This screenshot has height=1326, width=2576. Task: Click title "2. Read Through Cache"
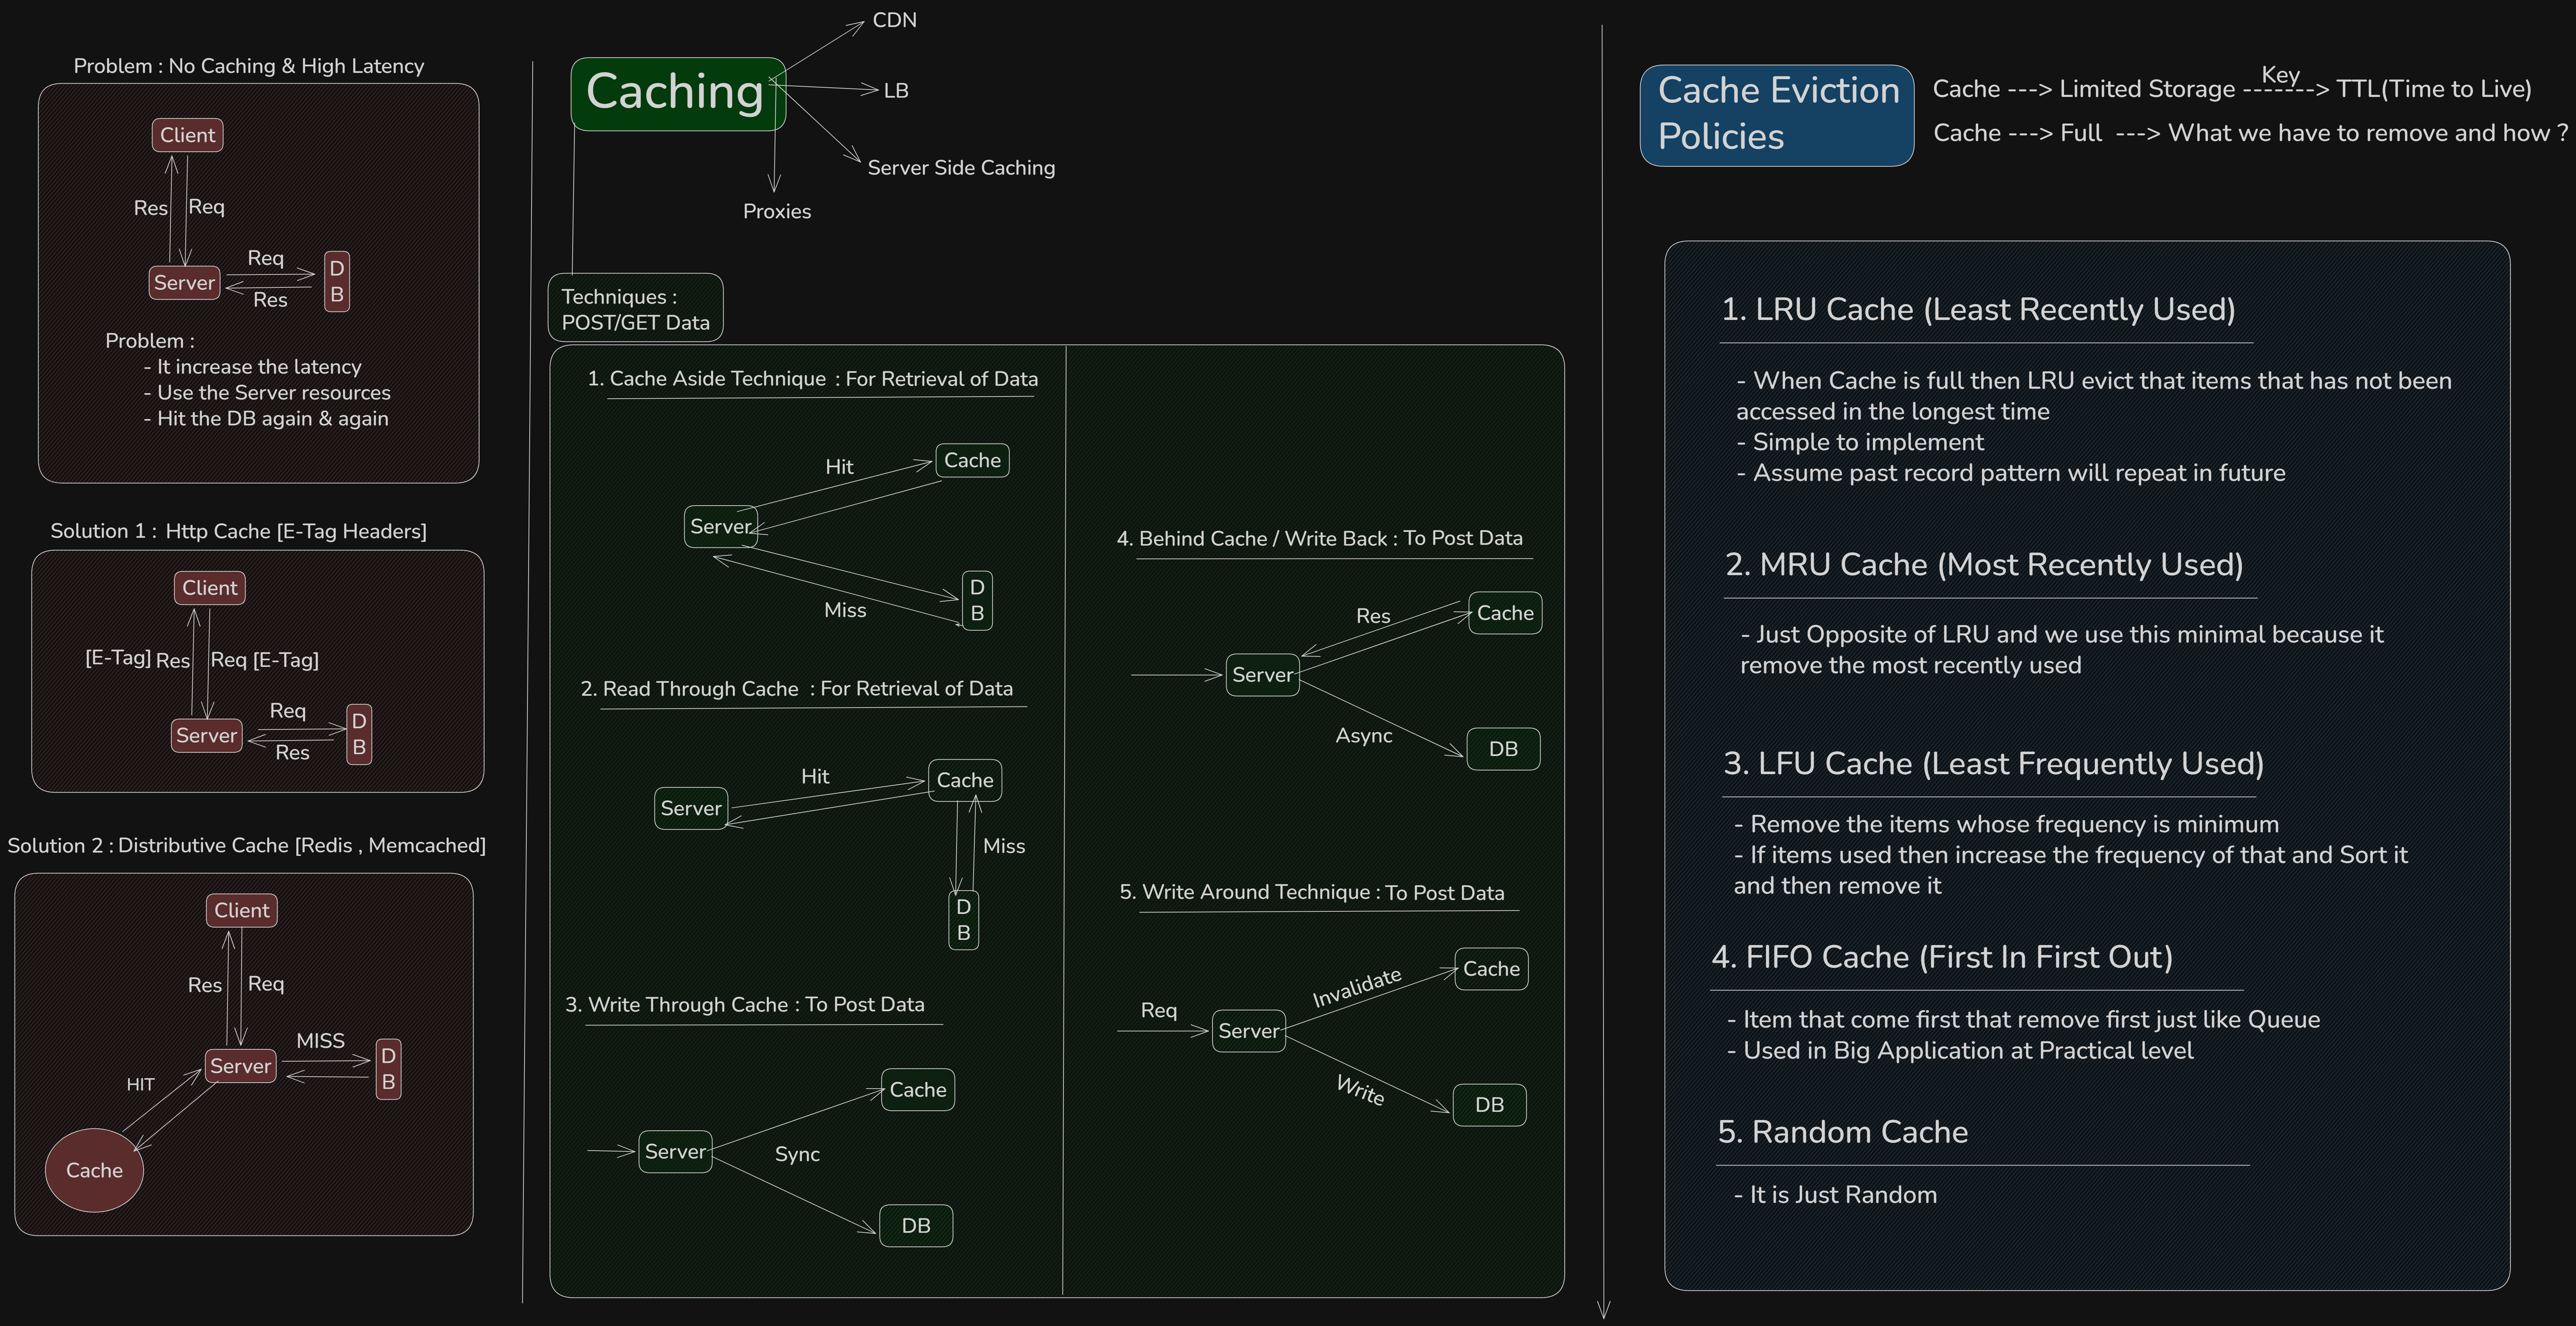(690, 689)
